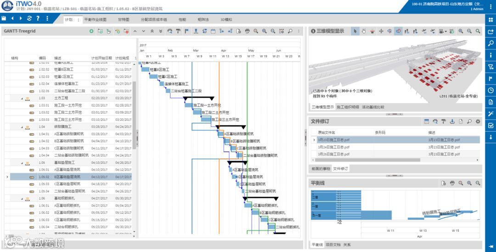
Task: Open 分配项目成本组 tab
Action: point(154,20)
